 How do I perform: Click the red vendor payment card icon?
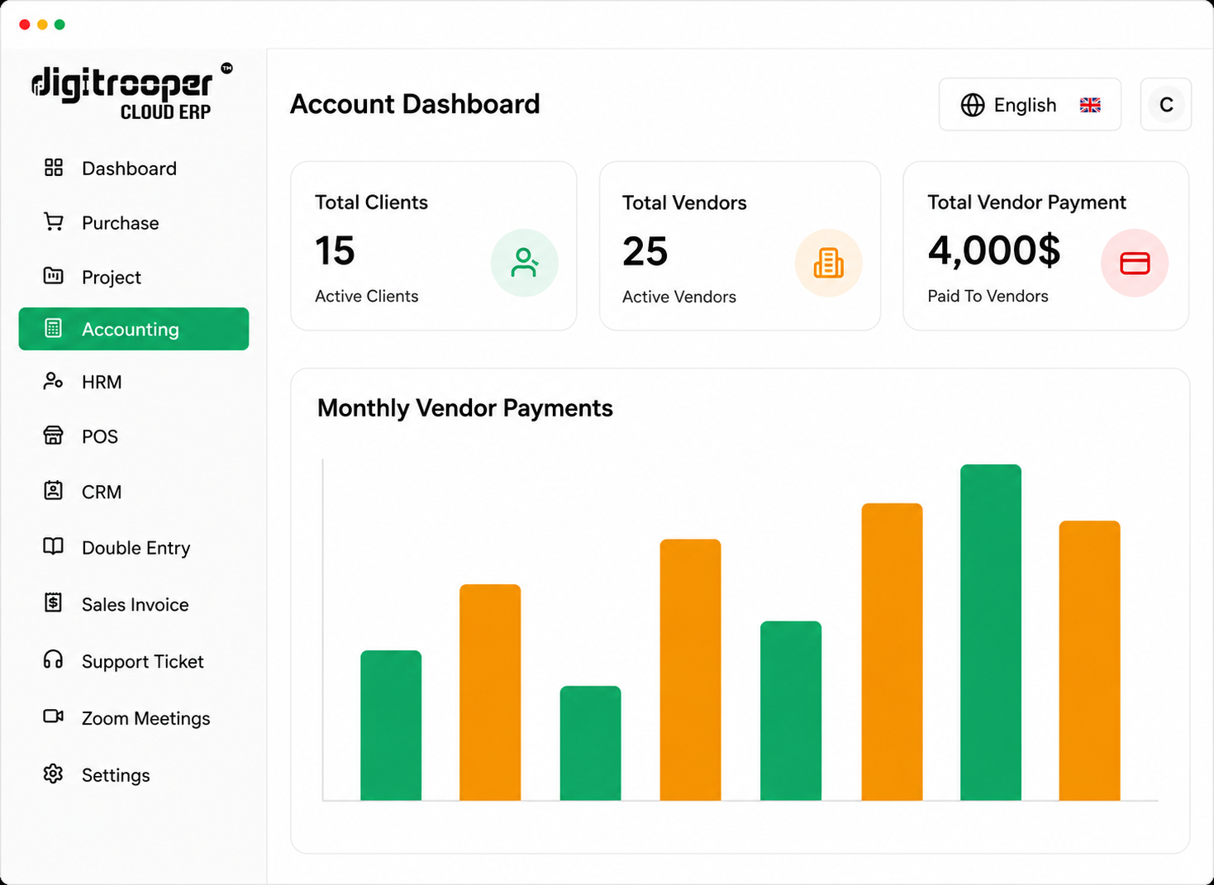coord(1135,263)
